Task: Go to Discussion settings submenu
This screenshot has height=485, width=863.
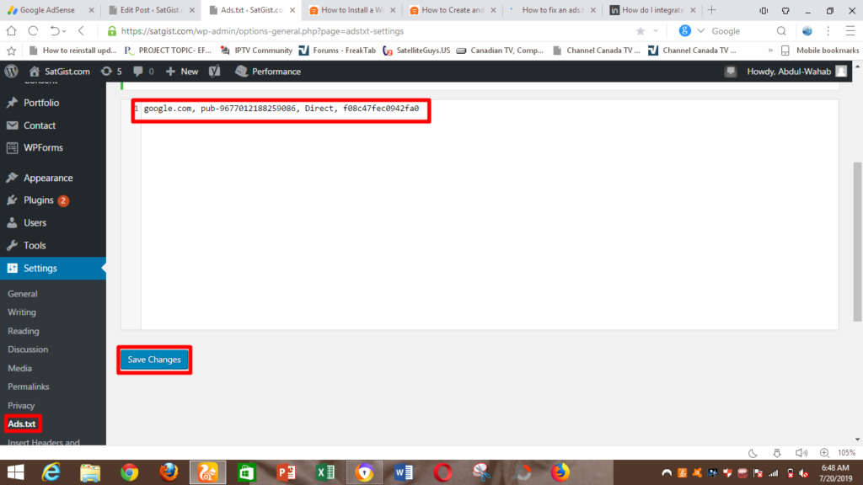Action: 28,349
